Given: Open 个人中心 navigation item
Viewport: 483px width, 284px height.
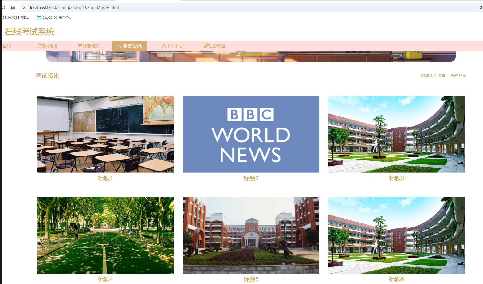Looking at the screenshot, I should pyautogui.click(x=172, y=46).
